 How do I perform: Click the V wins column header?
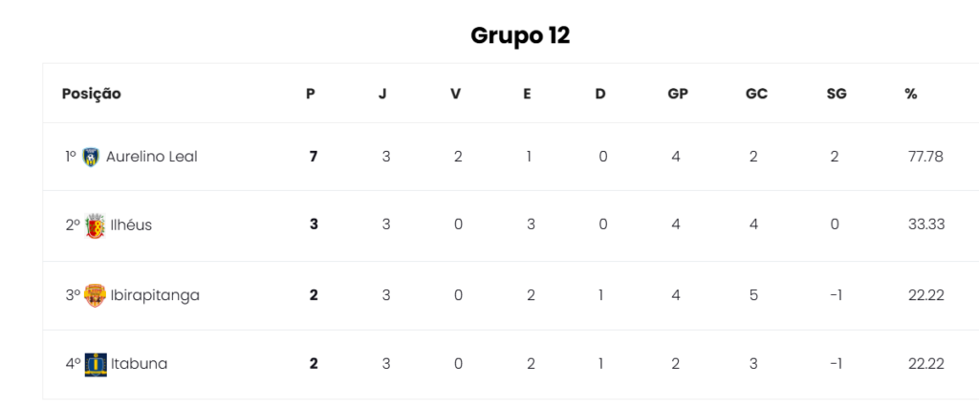(x=456, y=95)
